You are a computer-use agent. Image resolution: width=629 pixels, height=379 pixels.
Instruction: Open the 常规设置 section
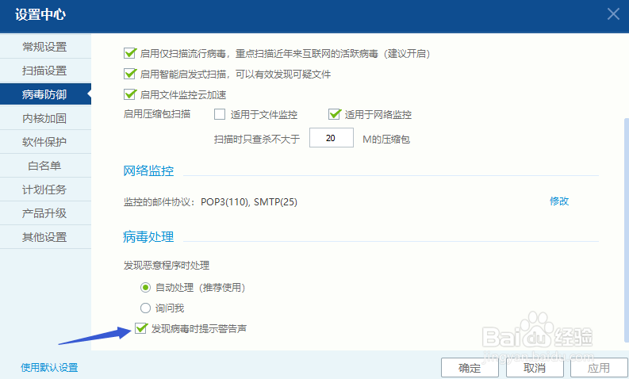click(45, 47)
